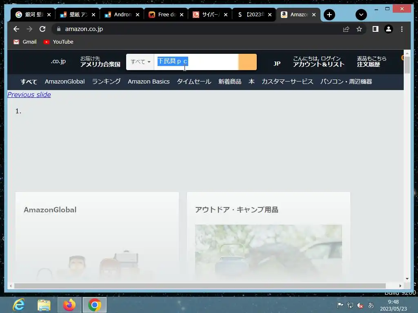Click the AmazonGlobal card heading
This screenshot has height=313, width=418.
point(50,210)
